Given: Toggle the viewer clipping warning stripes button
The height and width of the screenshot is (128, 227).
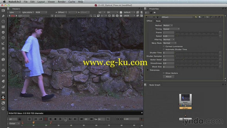Looking at the screenshot, I should pyautogui.click(x=142, y=16).
